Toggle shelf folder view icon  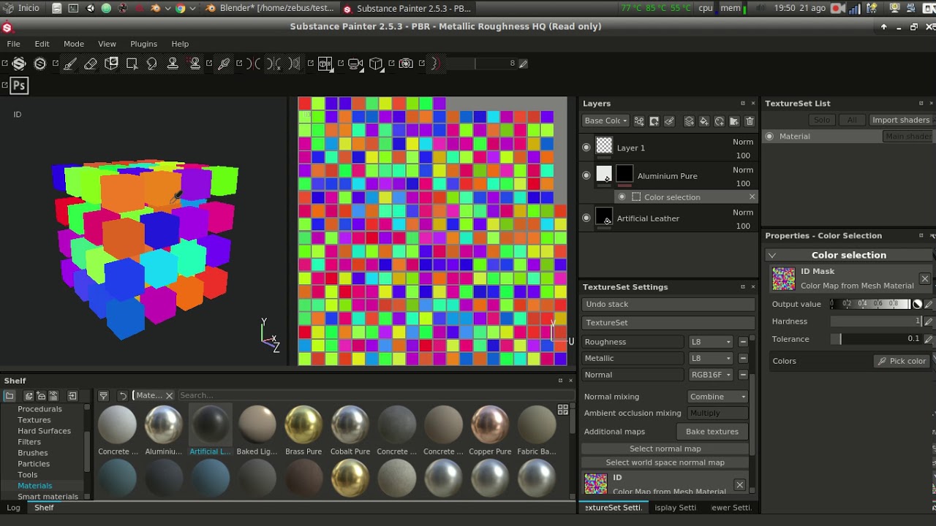10,396
